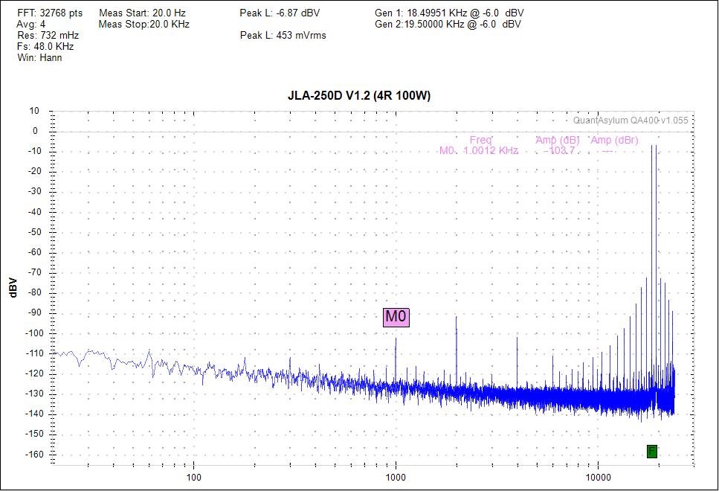Click the Amp (dBr) column header
The width and height of the screenshot is (719, 491).
coord(614,140)
